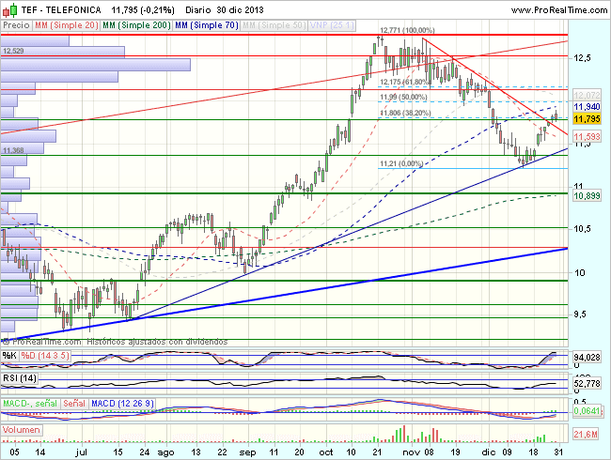The image size is (611, 460).
Task: Click the 12,771 (100,00%) Fibonacci label
Action: coord(407,30)
